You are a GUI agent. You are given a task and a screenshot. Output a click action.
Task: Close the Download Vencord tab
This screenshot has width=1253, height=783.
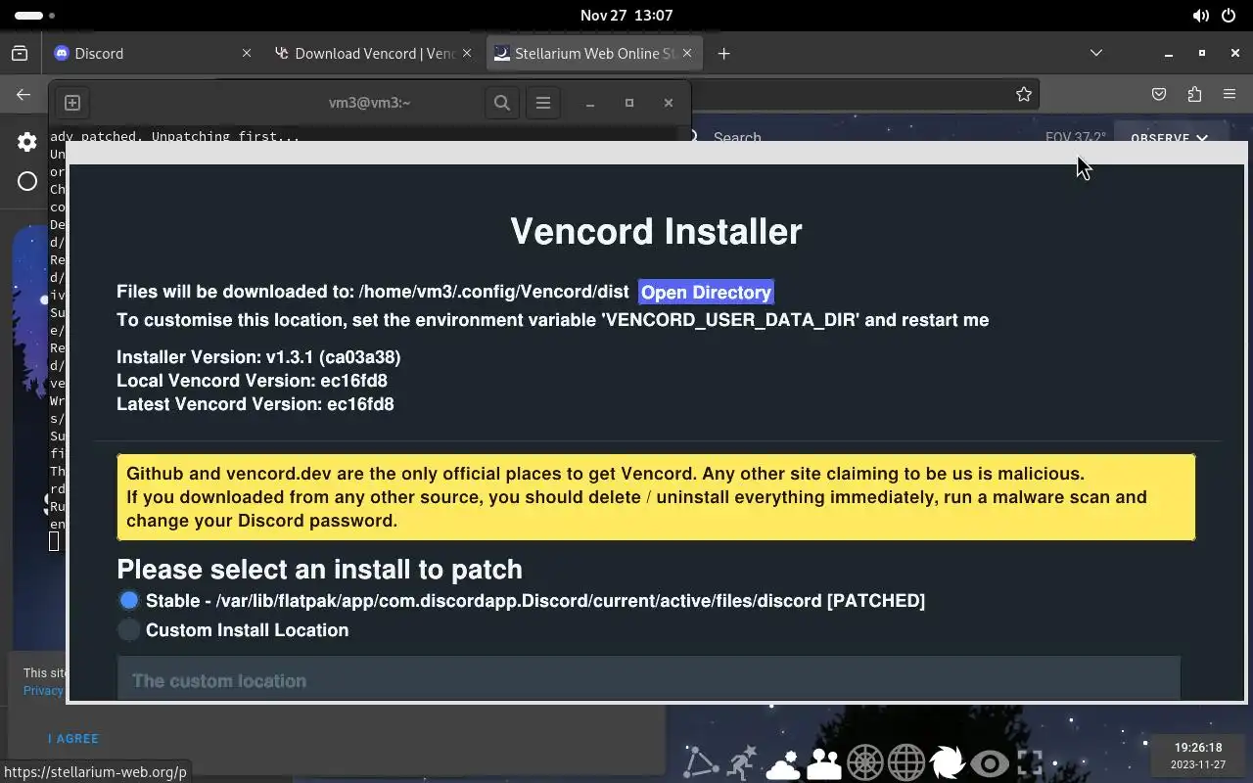(x=469, y=54)
